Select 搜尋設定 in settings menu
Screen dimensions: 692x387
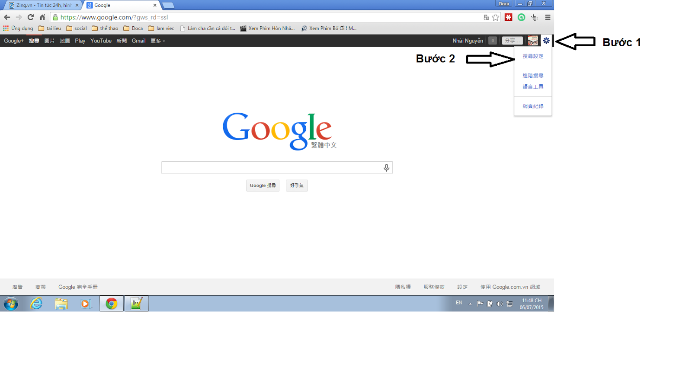[533, 56]
